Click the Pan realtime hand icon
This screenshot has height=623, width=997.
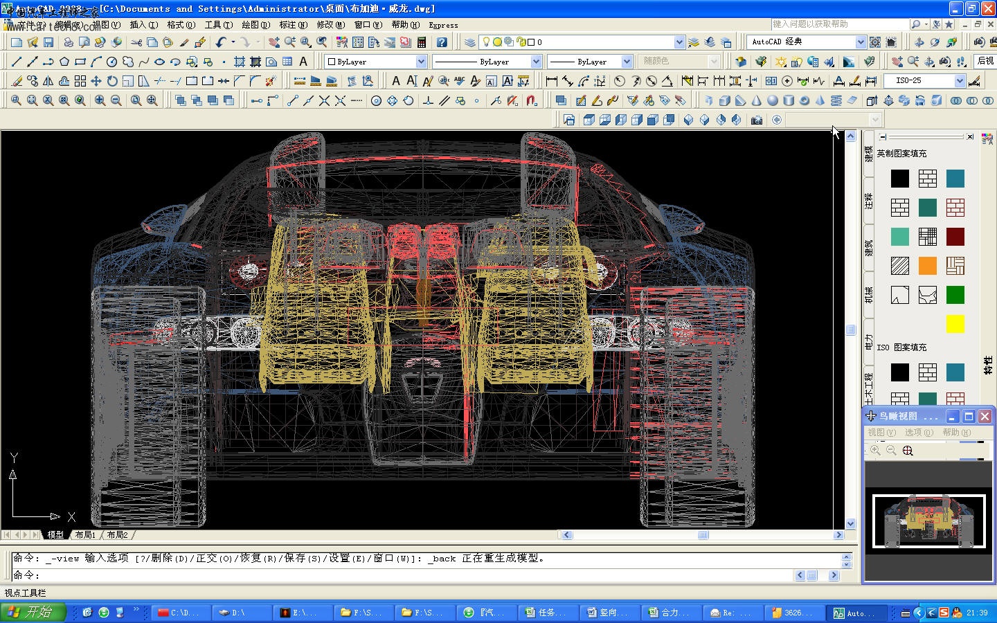tap(274, 42)
